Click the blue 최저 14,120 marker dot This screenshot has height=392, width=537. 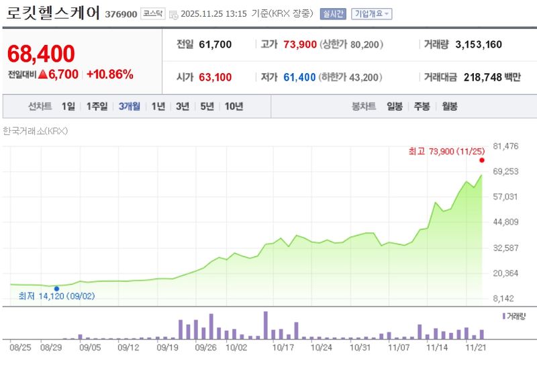click(x=56, y=289)
